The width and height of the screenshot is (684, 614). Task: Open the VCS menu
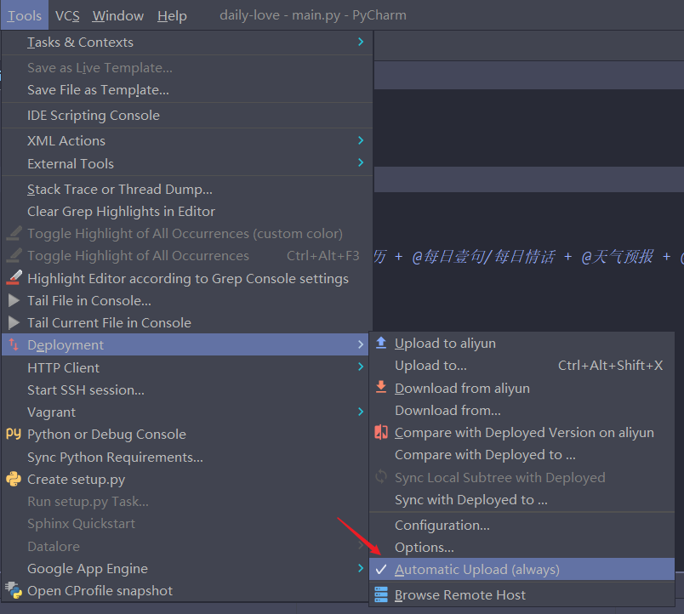(67, 15)
